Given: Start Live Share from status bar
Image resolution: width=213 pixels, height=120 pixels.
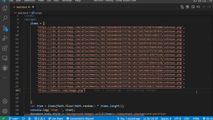Looking at the screenshot, I should pyautogui.click(x=56, y=119).
